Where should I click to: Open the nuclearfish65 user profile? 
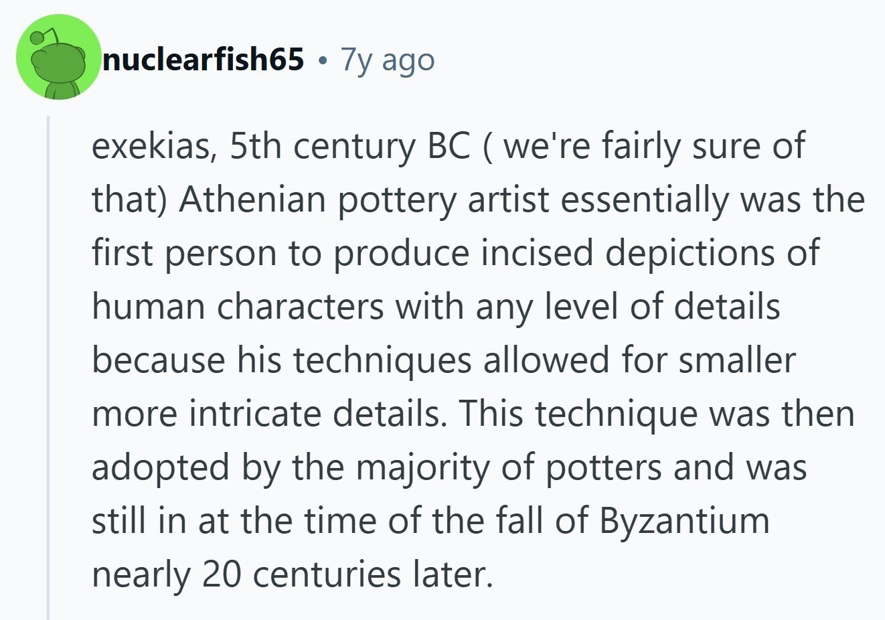pyautogui.click(x=203, y=60)
